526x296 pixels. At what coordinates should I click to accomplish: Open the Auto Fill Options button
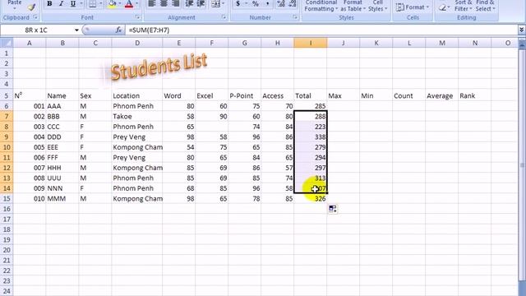pos(332,209)
